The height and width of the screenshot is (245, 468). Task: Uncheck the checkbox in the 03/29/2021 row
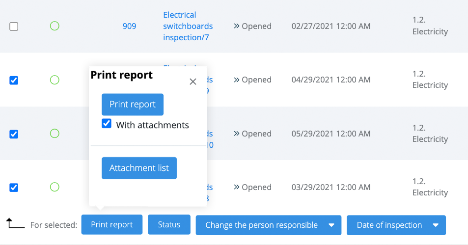point(14,188)
